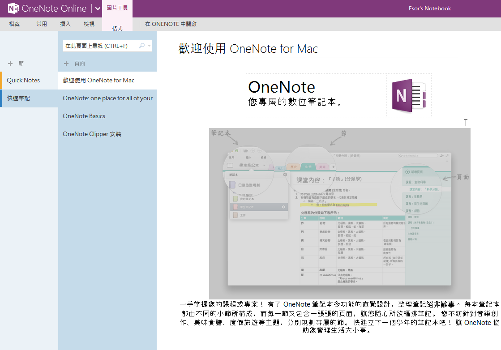Open the 檔案 (File) tab
Image resolution: width=501 pixels, height=350 pixels.
[14, 24]
